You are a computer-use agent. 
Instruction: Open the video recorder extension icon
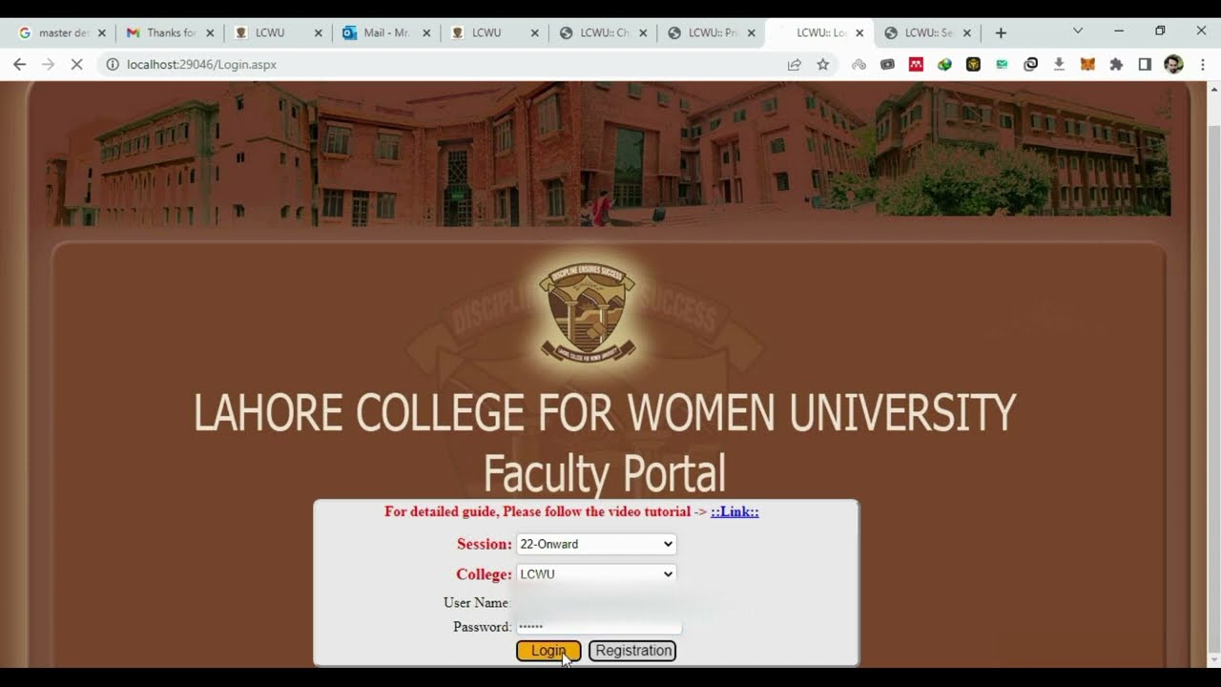(x=887, y=64)
